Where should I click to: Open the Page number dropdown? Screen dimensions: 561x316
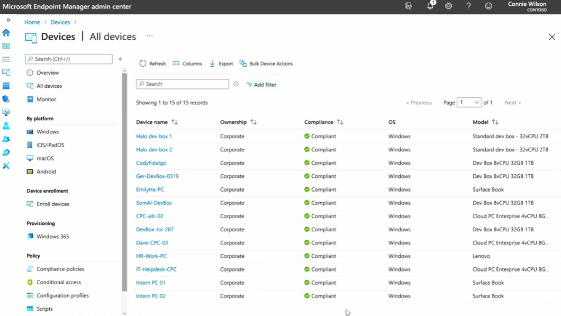tap(469, 103)
